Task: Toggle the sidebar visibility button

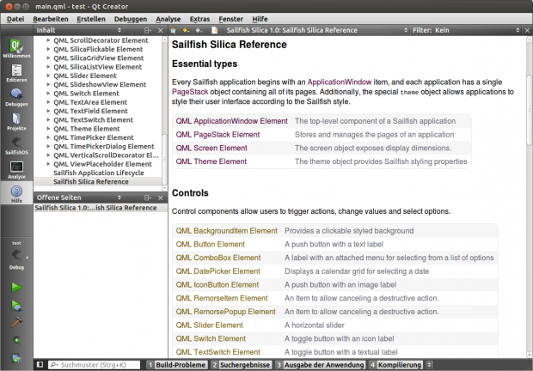Action: pos(40,365)
